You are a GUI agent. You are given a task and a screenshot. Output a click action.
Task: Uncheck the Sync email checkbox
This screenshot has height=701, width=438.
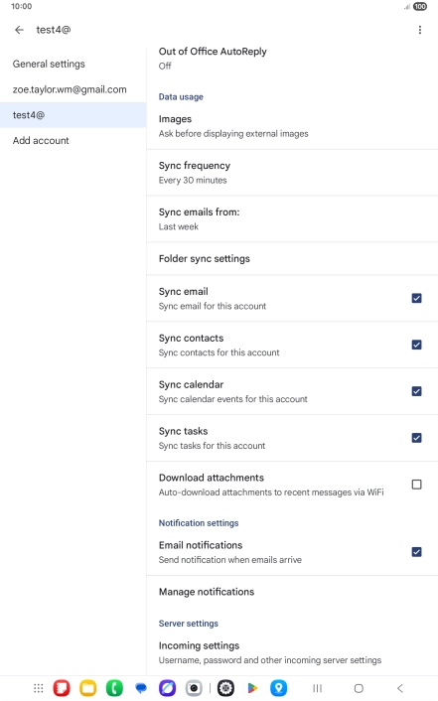(x=416, y=298)
